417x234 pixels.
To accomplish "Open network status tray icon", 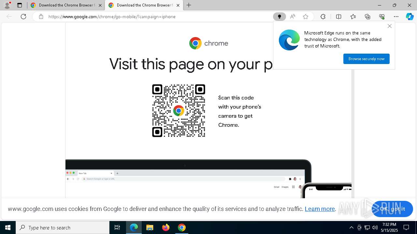I will click(367, 227).
